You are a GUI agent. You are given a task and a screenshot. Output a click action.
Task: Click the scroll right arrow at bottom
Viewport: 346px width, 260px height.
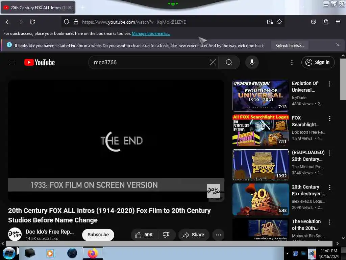pos(338,244)
